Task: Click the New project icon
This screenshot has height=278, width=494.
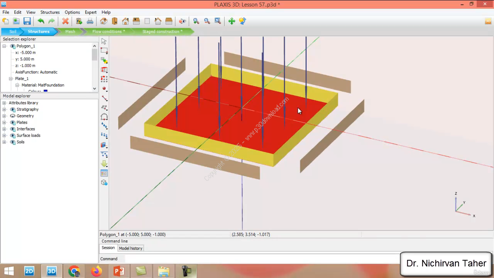Action: 5,21
